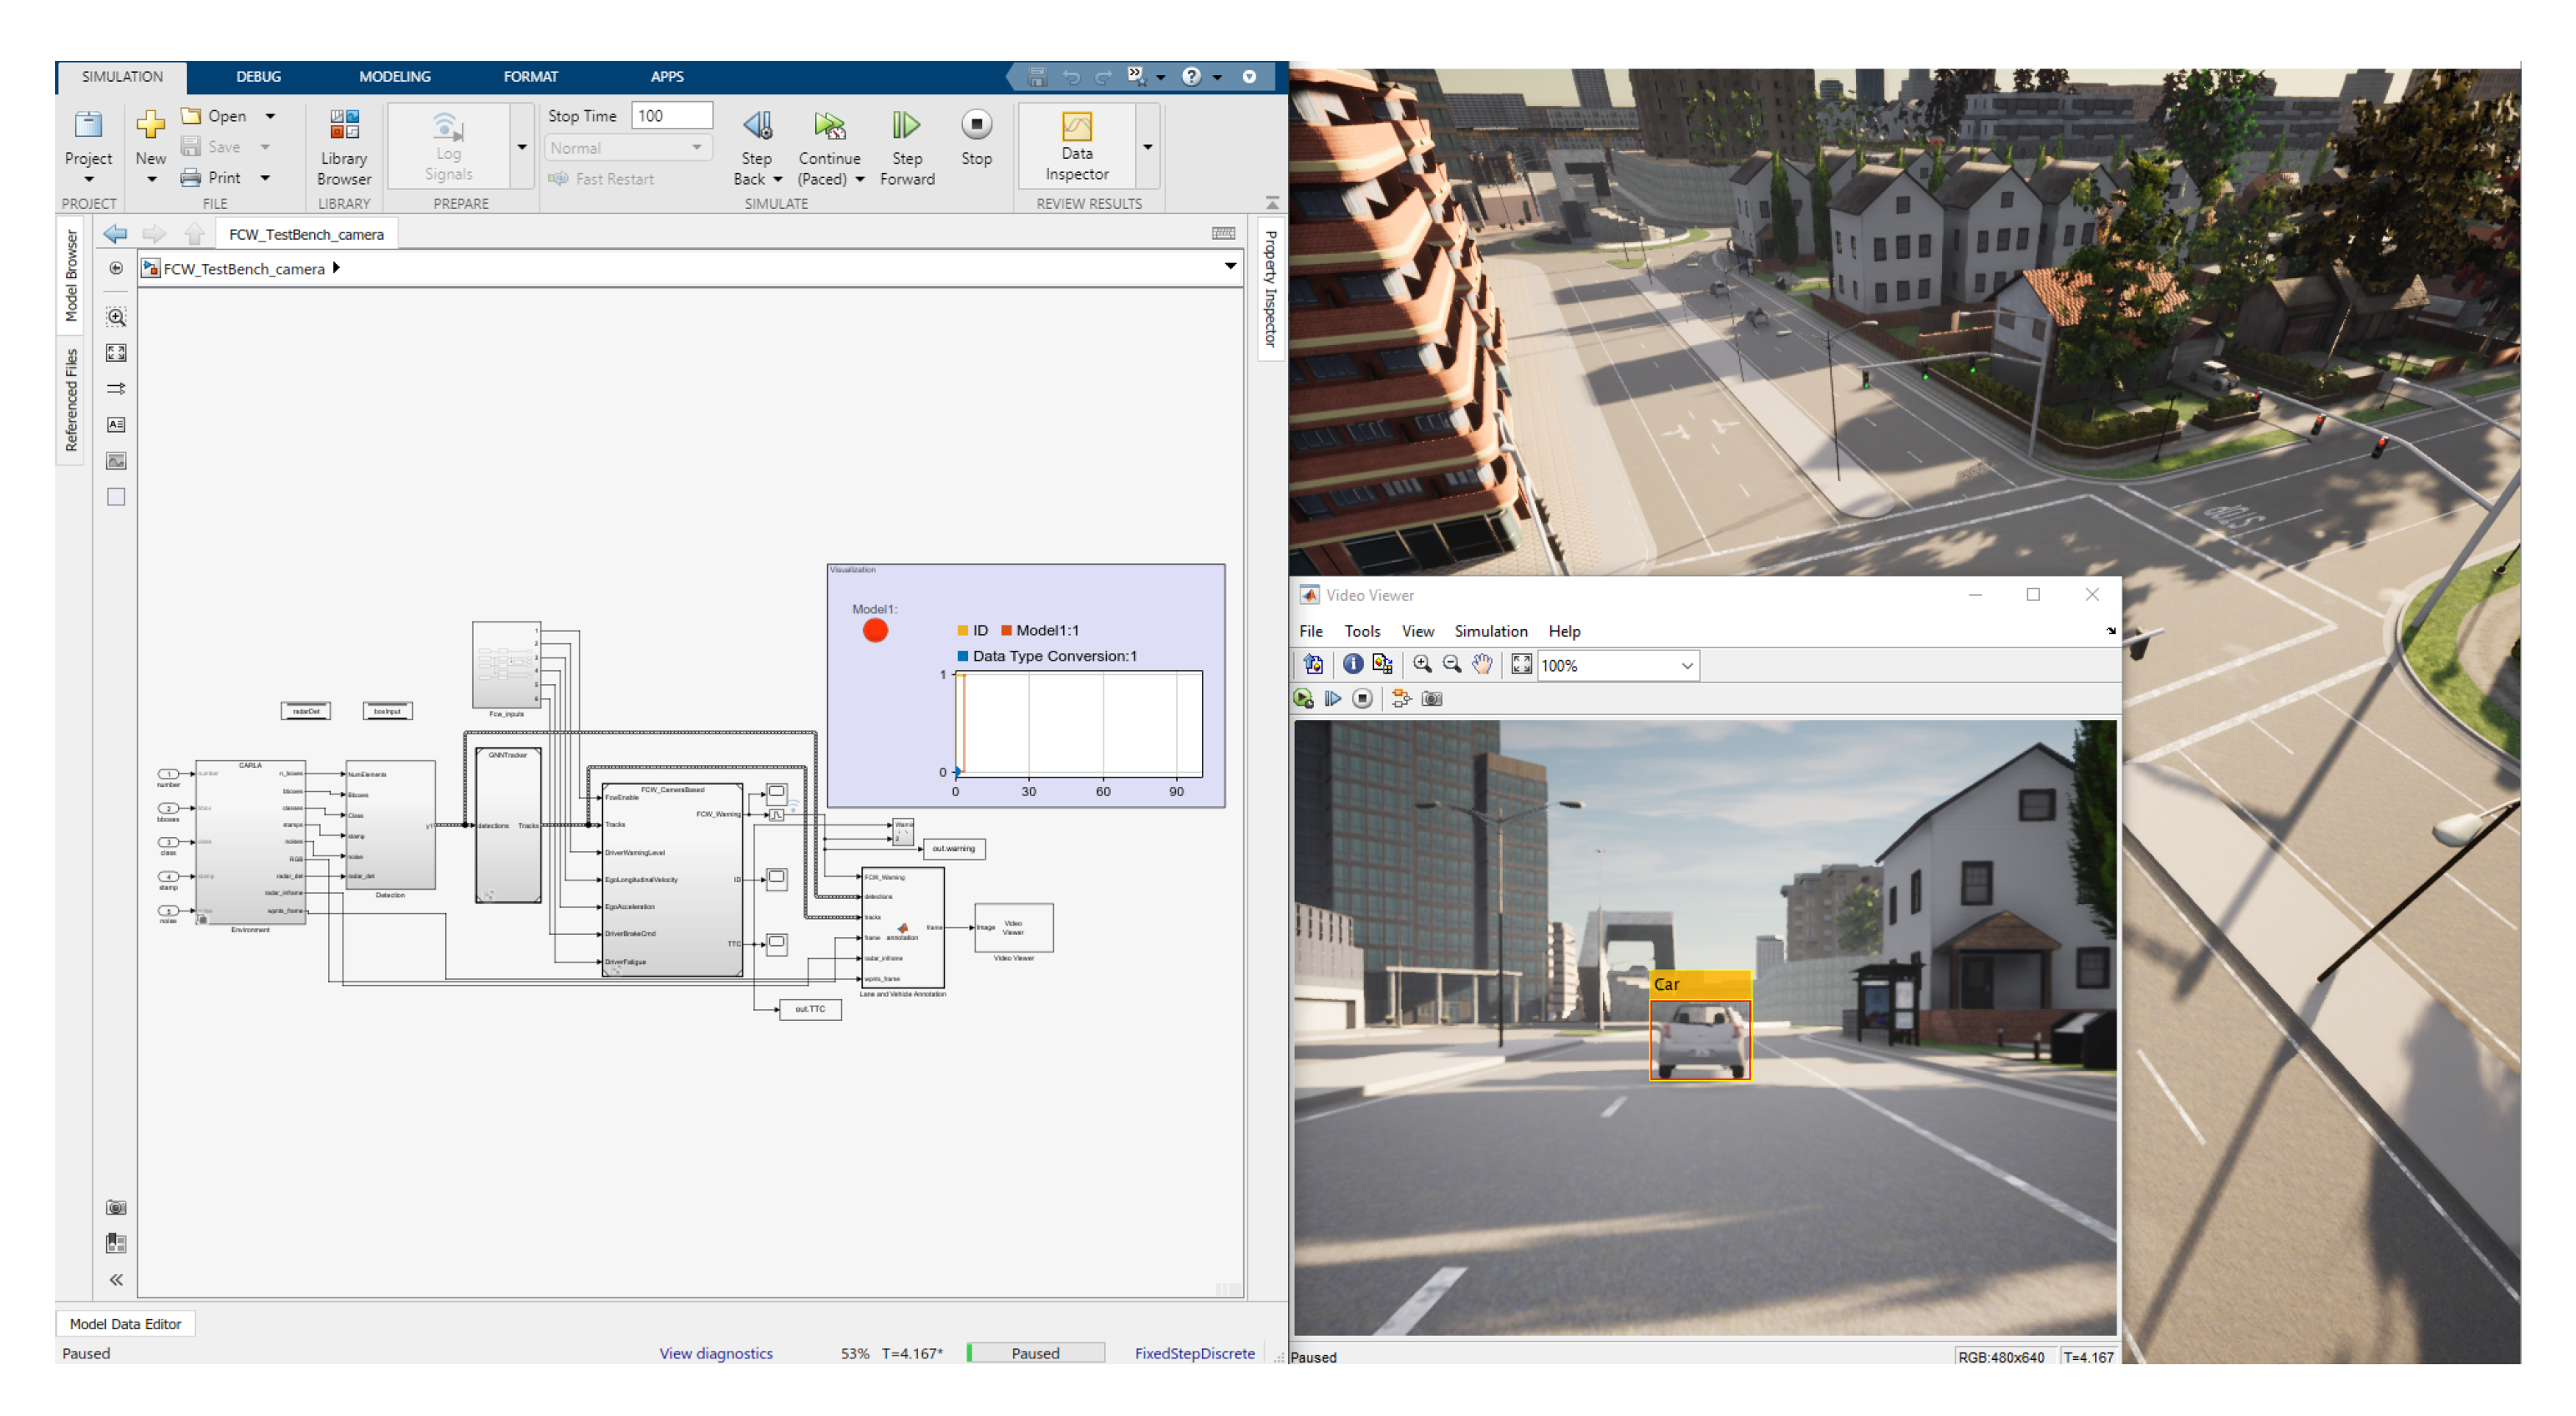Screen dimensions: 2576x1416
Task: Toggle Property Inspector side panel
Action: pos(1270,289)
